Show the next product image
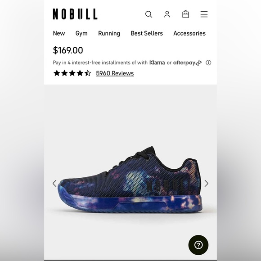This screenshot has width=261, height=261. coord(207,184)
